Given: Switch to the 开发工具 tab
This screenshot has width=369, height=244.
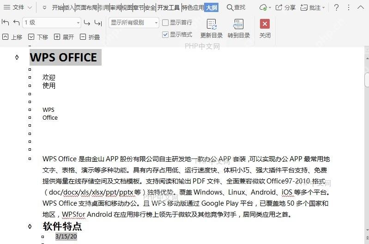Looking at the screenshot, I should point(168,7).
